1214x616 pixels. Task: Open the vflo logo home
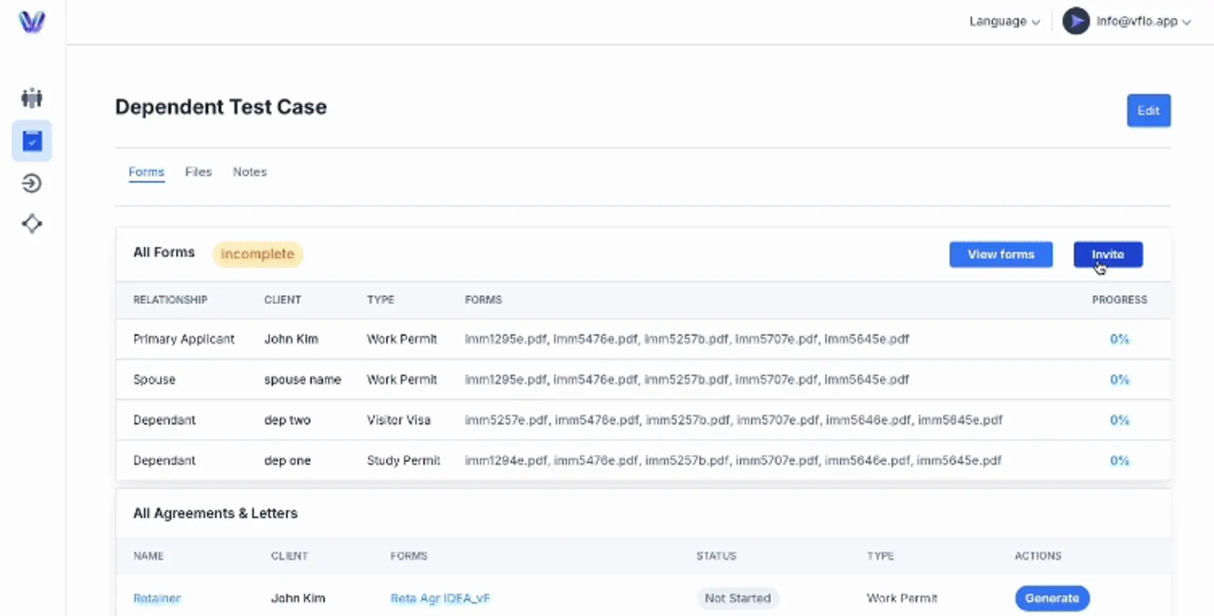coord(32,21)
